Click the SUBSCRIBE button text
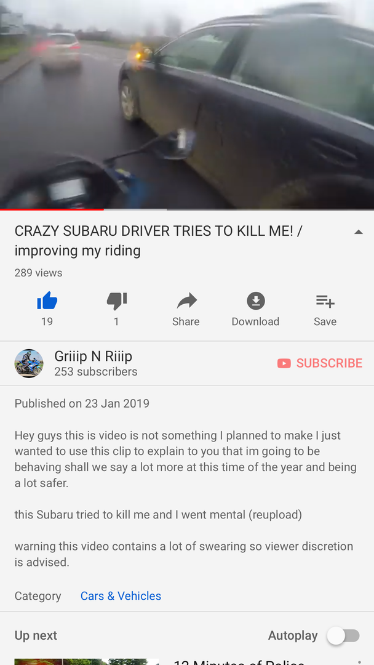This screenshot has width=374, height=665. [x=329, y=363]
